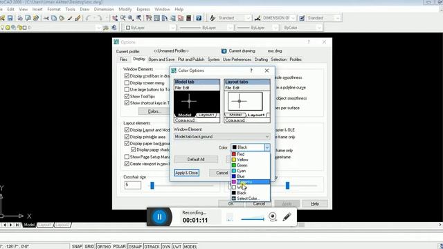The image size is (443, 249).
Task: Toggle Display screen menu checkbox
Action: pos(127,83)
